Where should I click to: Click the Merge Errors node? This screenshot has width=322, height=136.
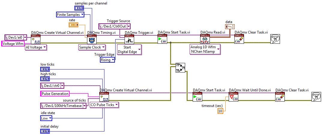tap(181, 67)
